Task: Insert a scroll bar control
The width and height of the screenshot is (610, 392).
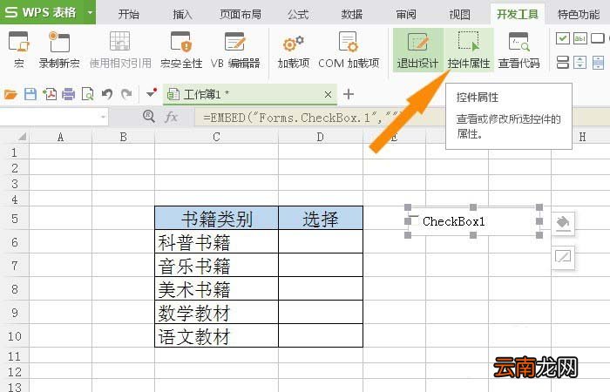Action: point(598,62)
